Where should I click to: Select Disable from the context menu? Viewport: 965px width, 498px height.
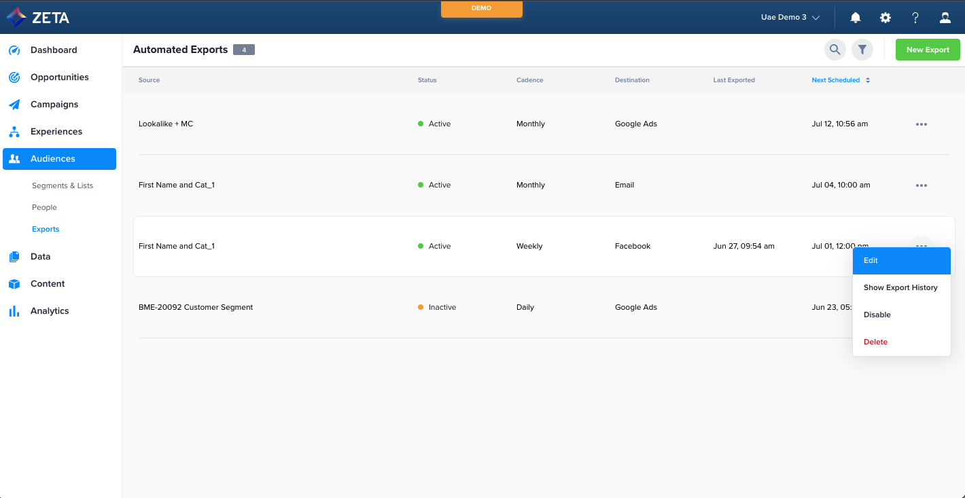(x=877, y=315)
